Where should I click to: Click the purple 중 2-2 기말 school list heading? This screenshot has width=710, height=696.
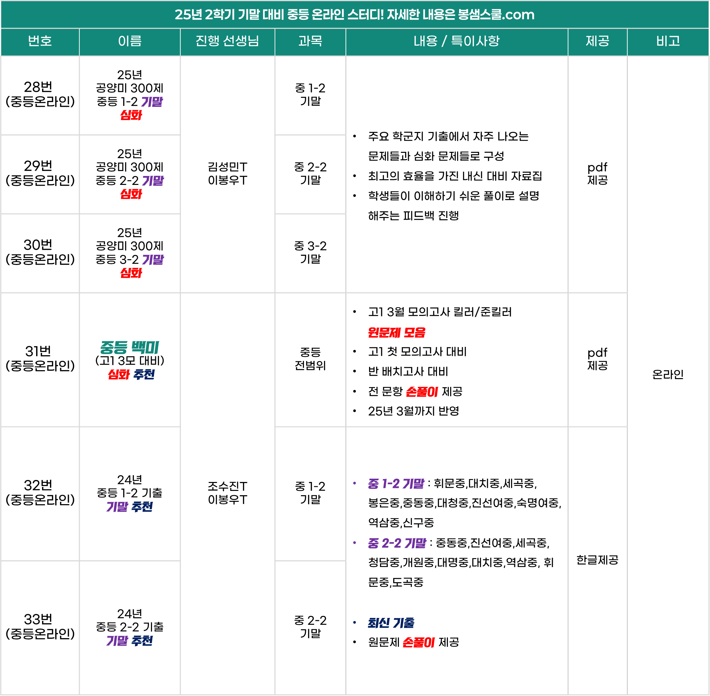(x=397, y=543)
